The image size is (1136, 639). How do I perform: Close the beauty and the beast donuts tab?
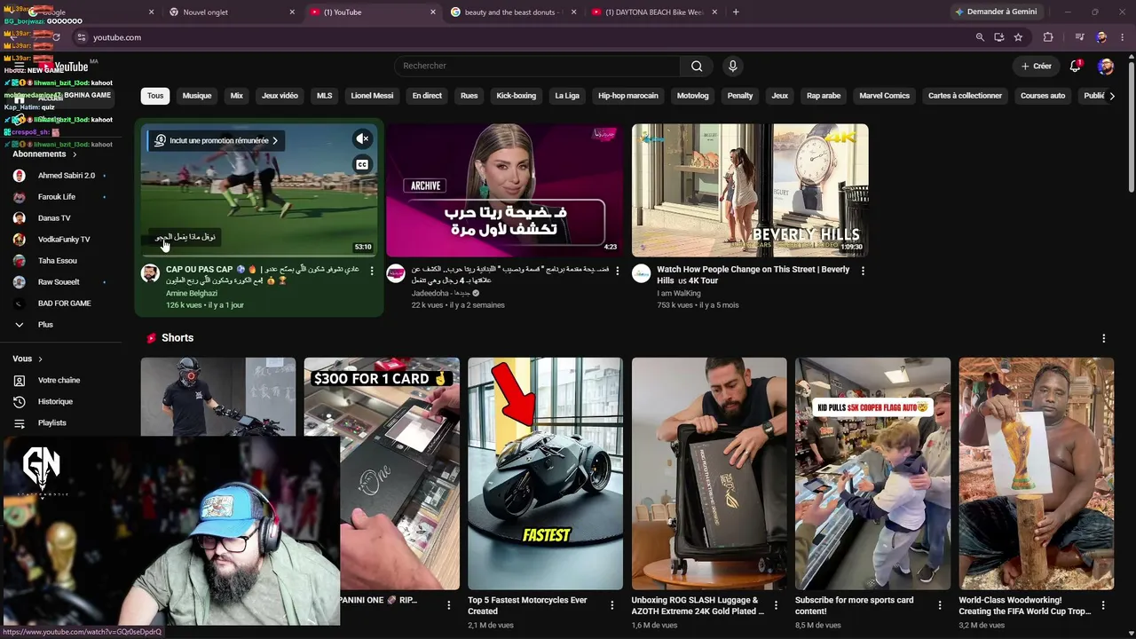coord(573,12)
